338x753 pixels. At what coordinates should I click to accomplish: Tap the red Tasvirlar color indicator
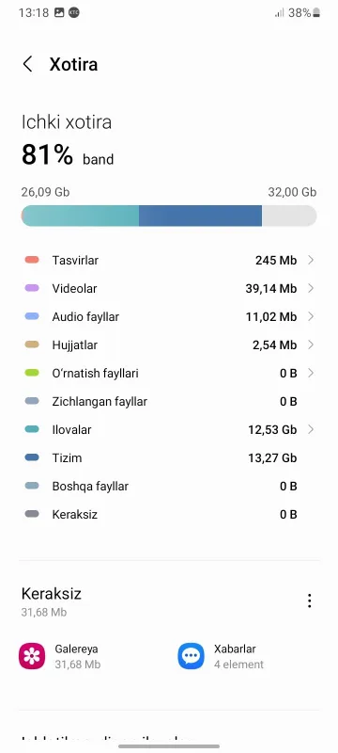coord(32,260)
